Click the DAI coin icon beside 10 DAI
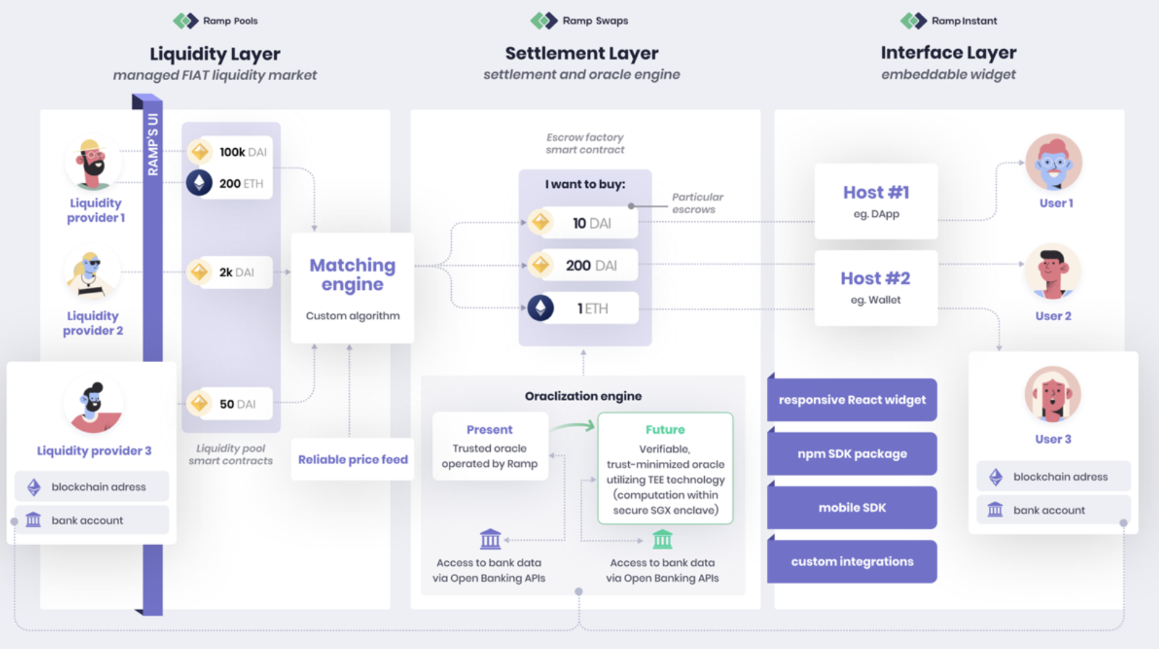Viewport: 1159px width, 649px height. pyautogui.click(x=541, y=222)
